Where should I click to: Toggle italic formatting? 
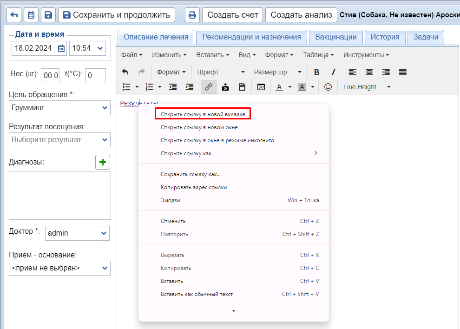[x=333, y=72]
